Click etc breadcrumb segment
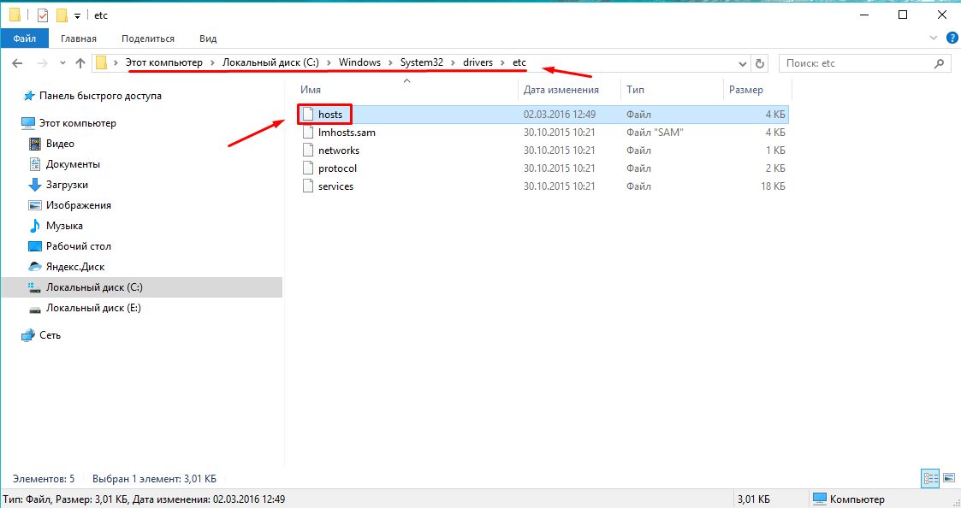Screen dimensions: 961x508 [519, 62]
